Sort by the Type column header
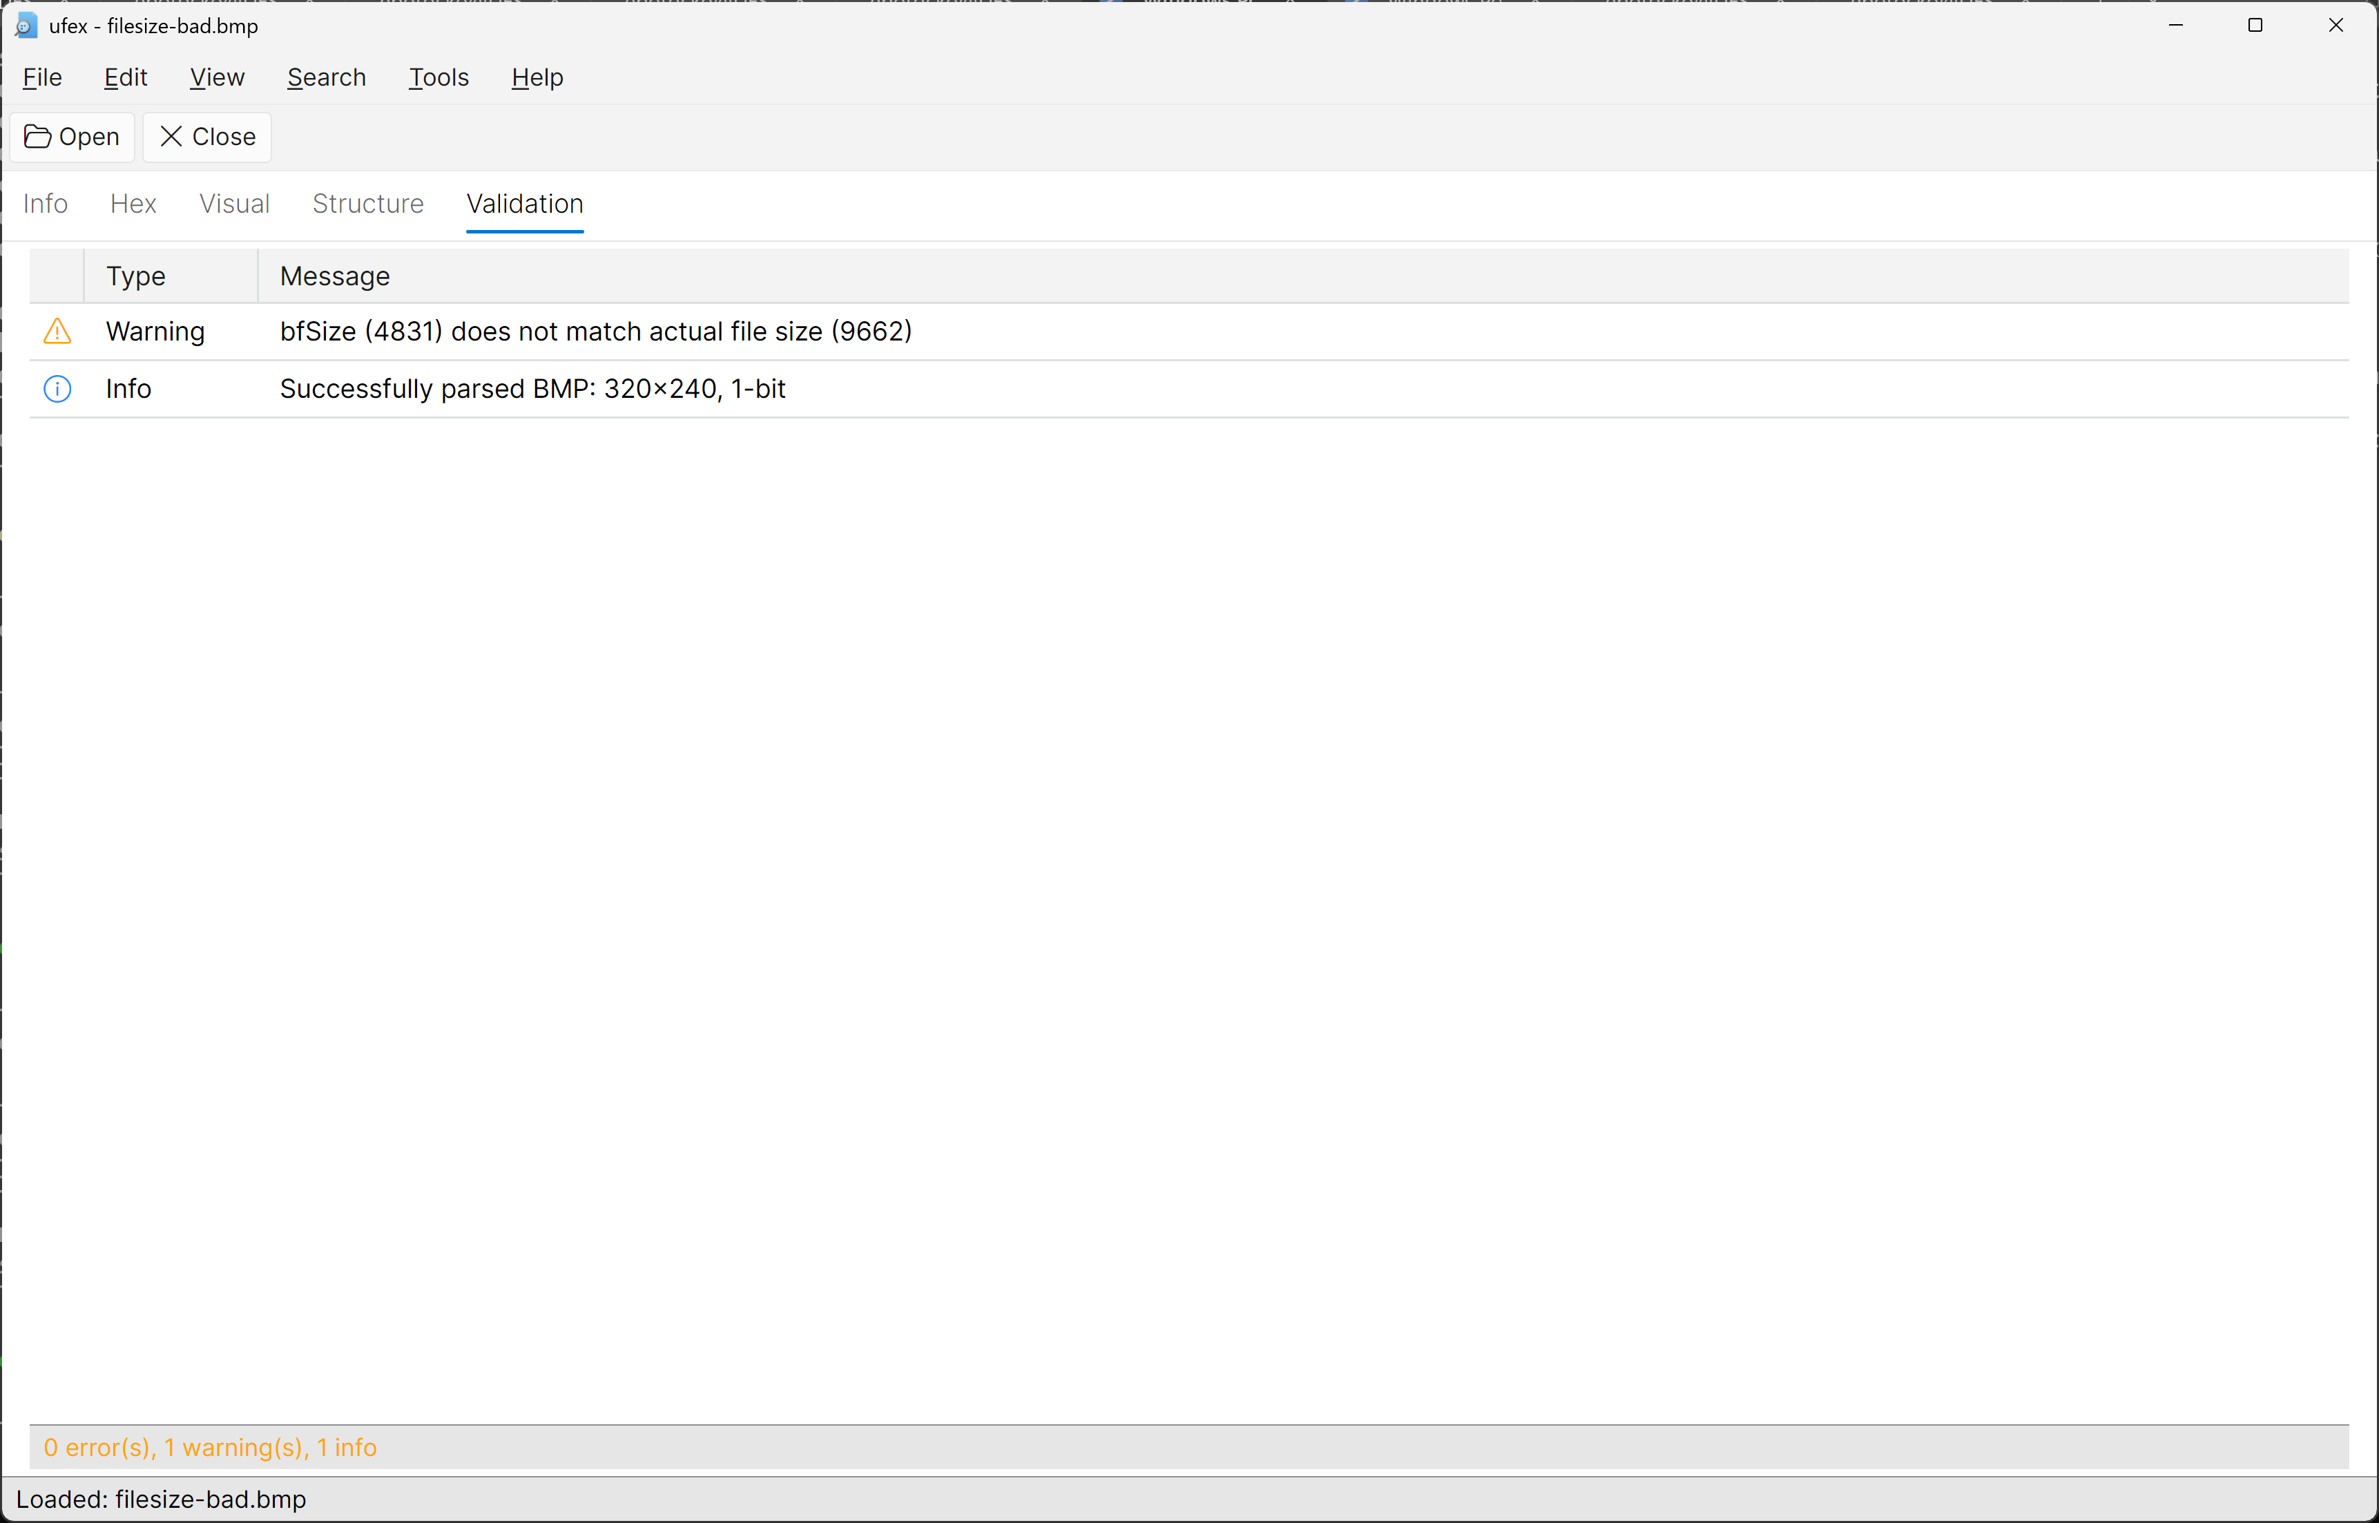This screenshot has width=2379, height=1523. tap(135, 276)
